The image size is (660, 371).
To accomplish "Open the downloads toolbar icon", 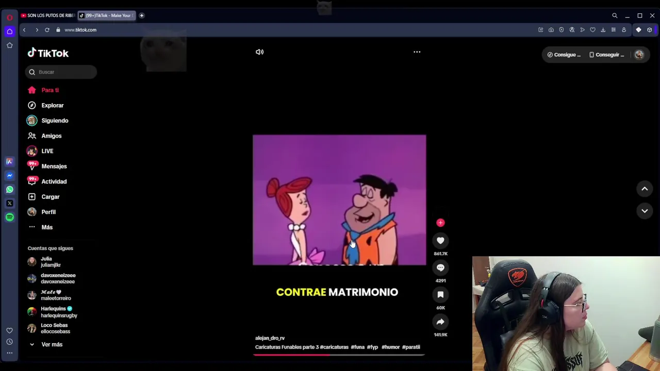I will point(603,30).
